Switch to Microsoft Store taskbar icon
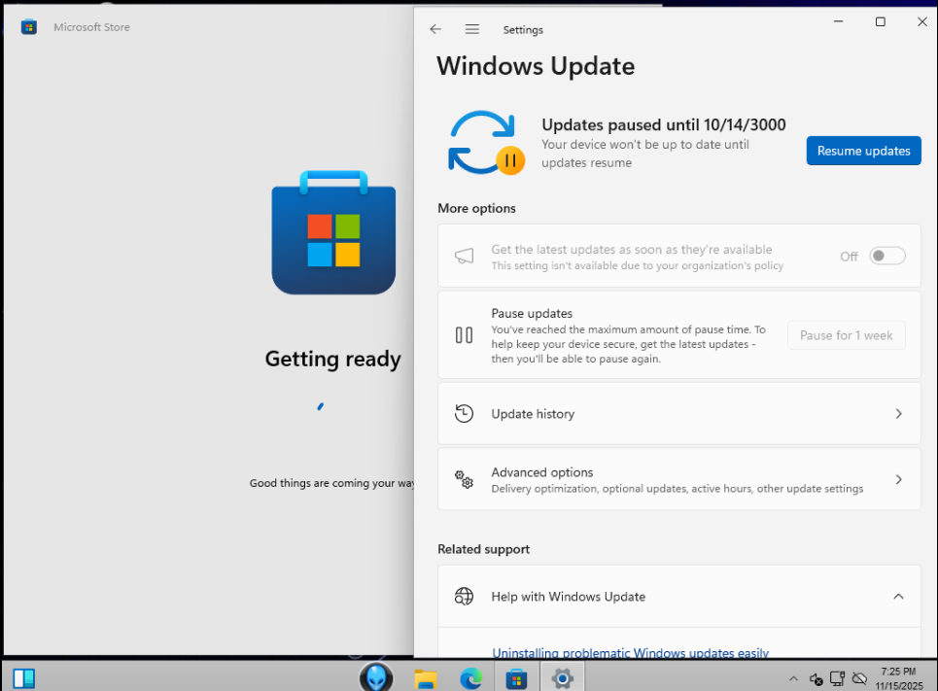Viewport: 938px width, 691px height. tap(516, 679)
